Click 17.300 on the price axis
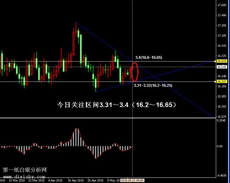Image resolution: width=230 pixels, height=183 pixels. tap(221, 25)
